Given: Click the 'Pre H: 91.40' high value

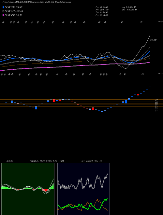Looking at the screenshot, I should tap(102, 10).
